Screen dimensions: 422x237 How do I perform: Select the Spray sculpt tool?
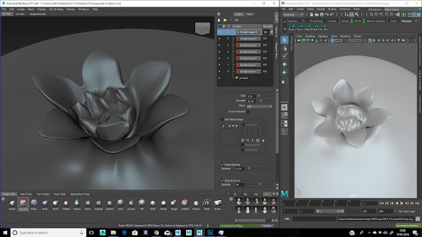(x=88, y=205)
